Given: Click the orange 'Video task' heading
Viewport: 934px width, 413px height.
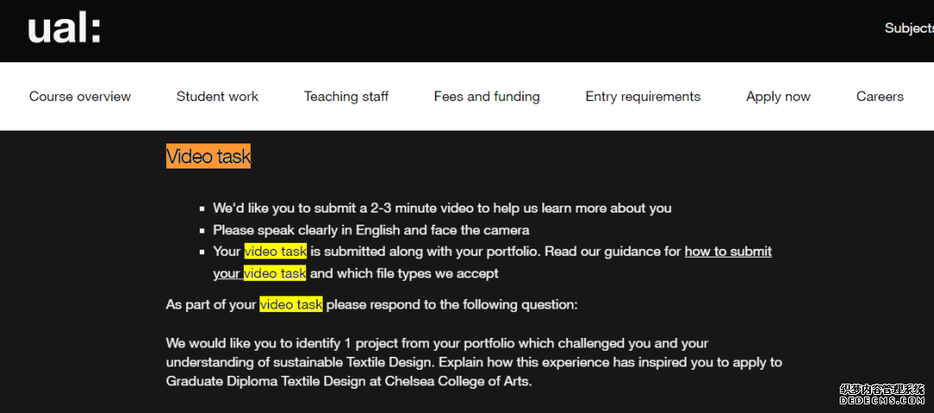Looking at the screenshot, I should (x=208, y=156).
